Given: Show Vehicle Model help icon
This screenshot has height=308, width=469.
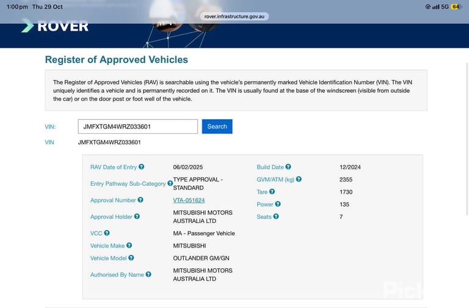Looking at the screenshot, I should coord(131,258).
